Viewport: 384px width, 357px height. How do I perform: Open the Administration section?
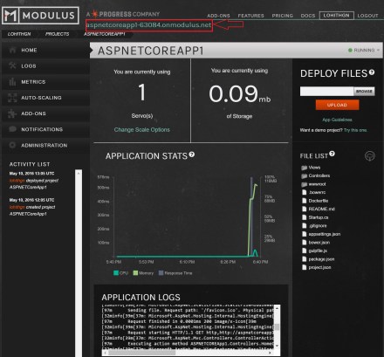click(x=46, y=145)
